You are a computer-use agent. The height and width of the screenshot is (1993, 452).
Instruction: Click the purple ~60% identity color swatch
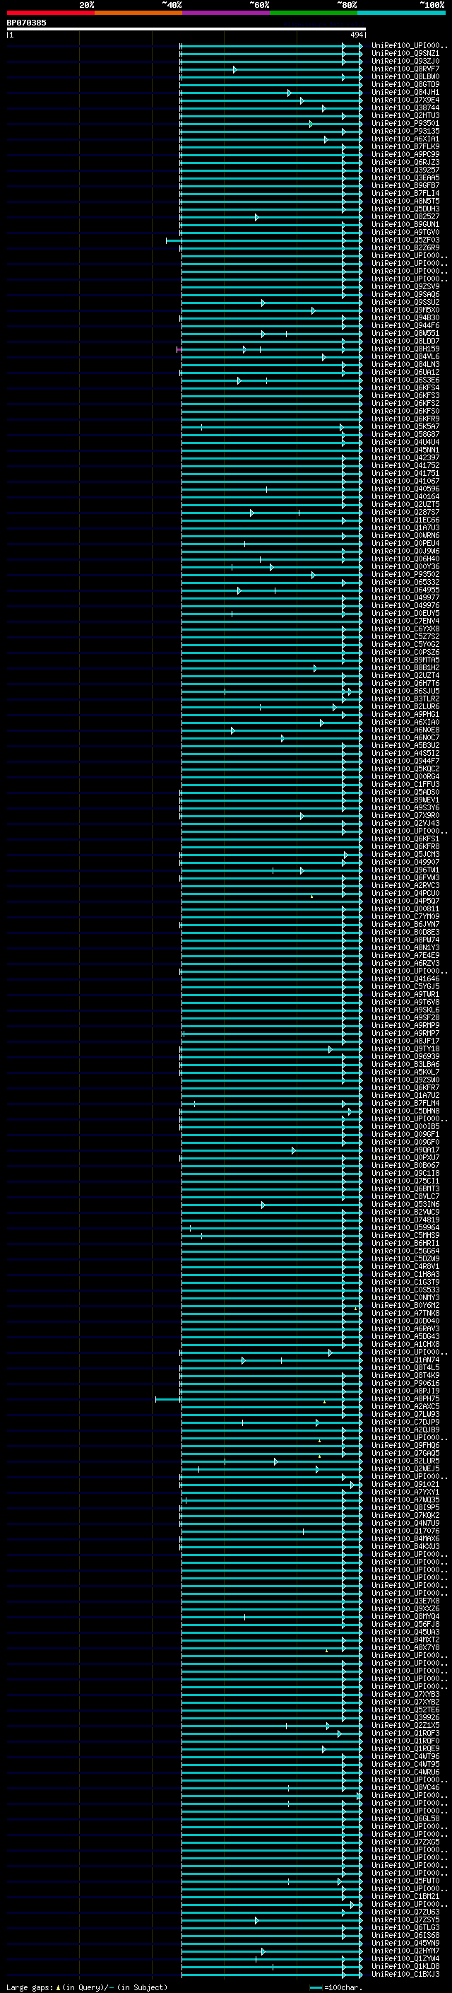[227, 13]
